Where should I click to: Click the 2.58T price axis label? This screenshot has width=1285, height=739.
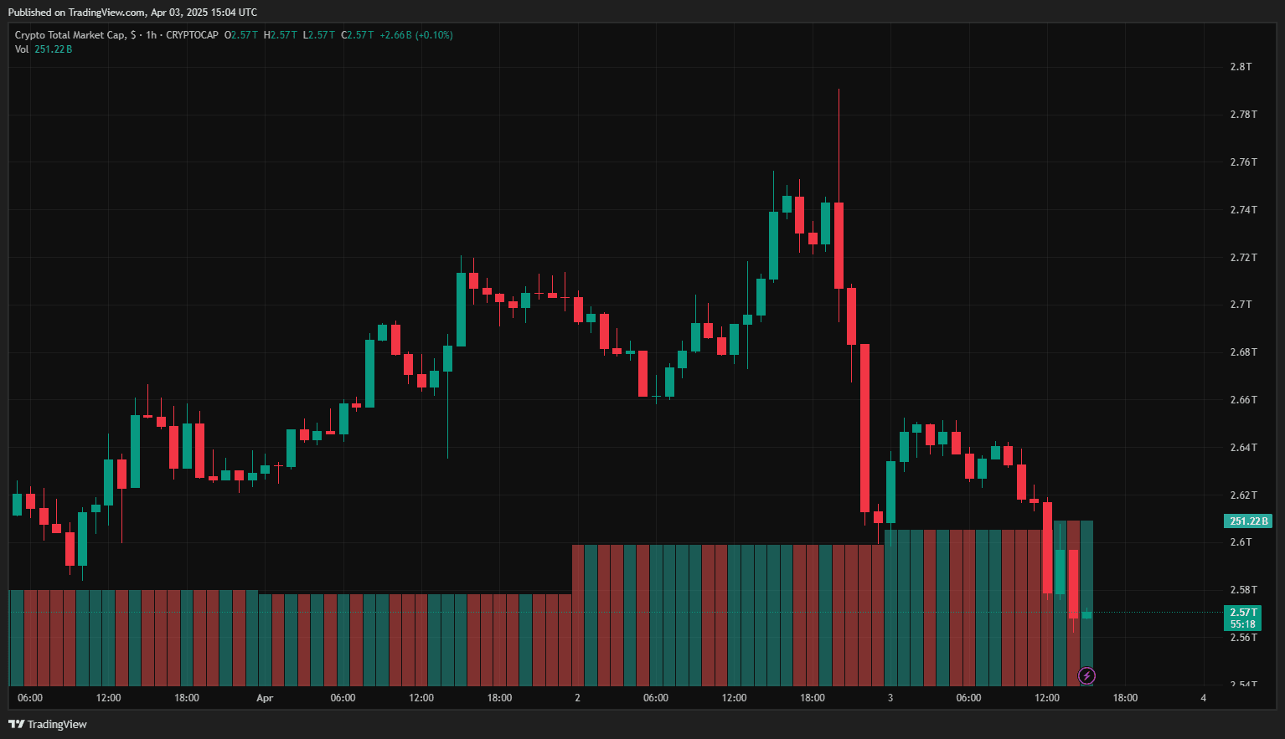tap(1243, 590)
